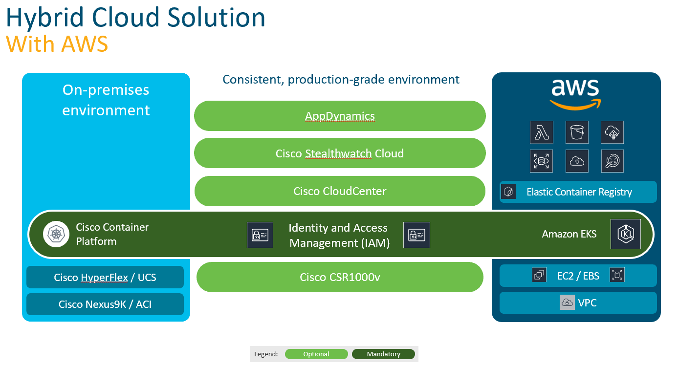Viewport: 679px width, 368px height.
Task: Select the Cisco CSR1000v bar
Action: tap(340, 277)
